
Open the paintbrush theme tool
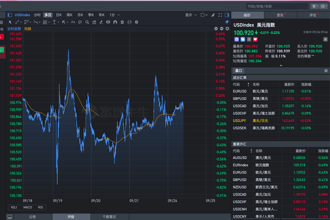[213, 15]
